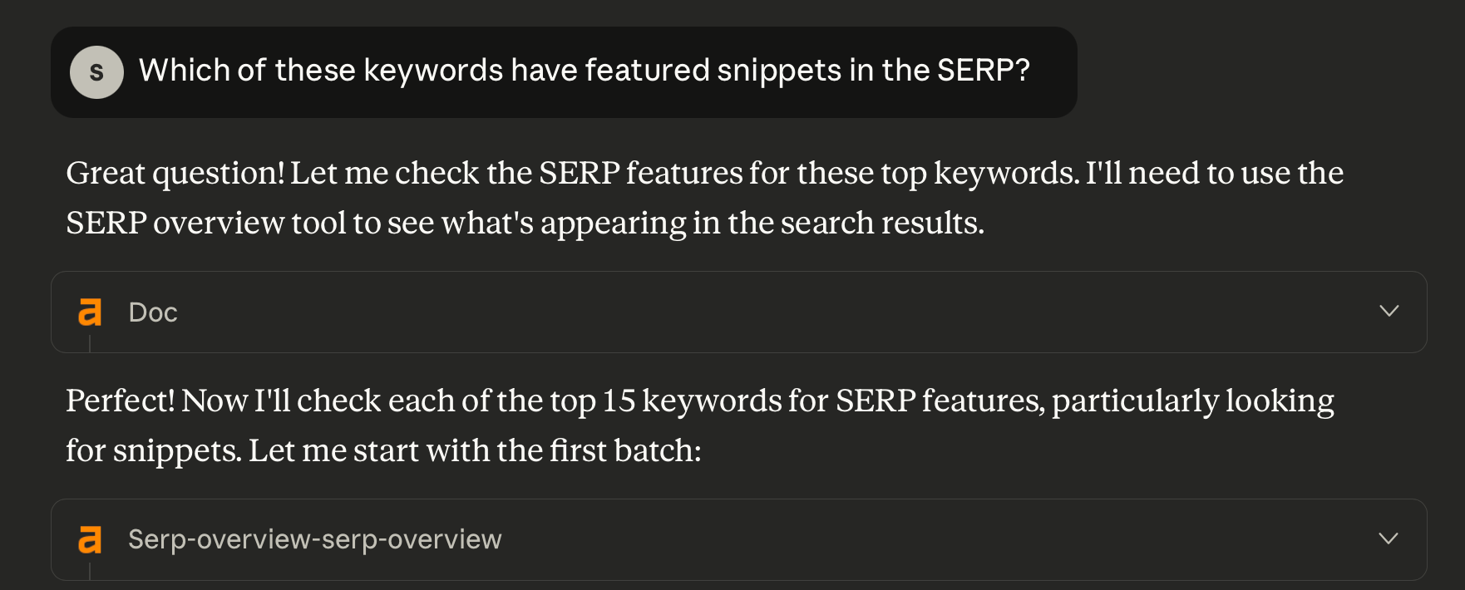The width and height of the screenshot is (1465, 590).
Task: Click the connector line below Serp-overview logo
Action: [90, 571]
